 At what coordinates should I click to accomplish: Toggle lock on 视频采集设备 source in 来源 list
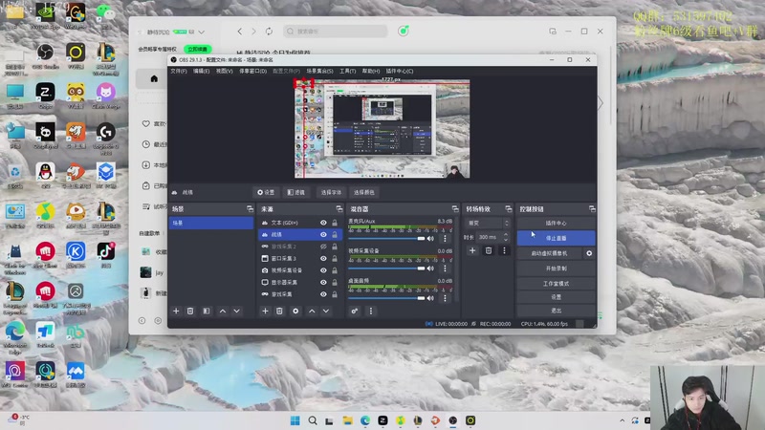(x=335, y=270)
